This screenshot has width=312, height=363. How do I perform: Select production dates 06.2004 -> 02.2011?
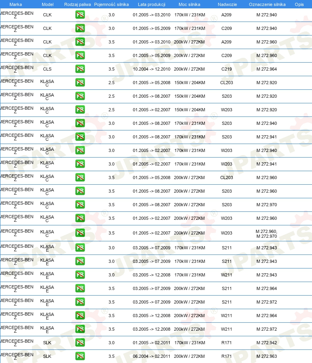[x=152, y=356]
